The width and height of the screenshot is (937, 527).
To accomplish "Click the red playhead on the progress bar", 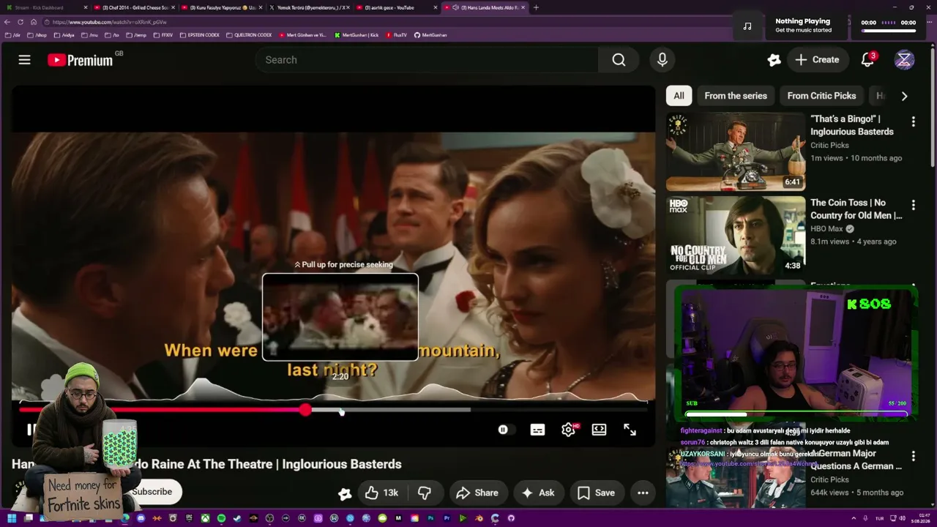I will (305, 410).
